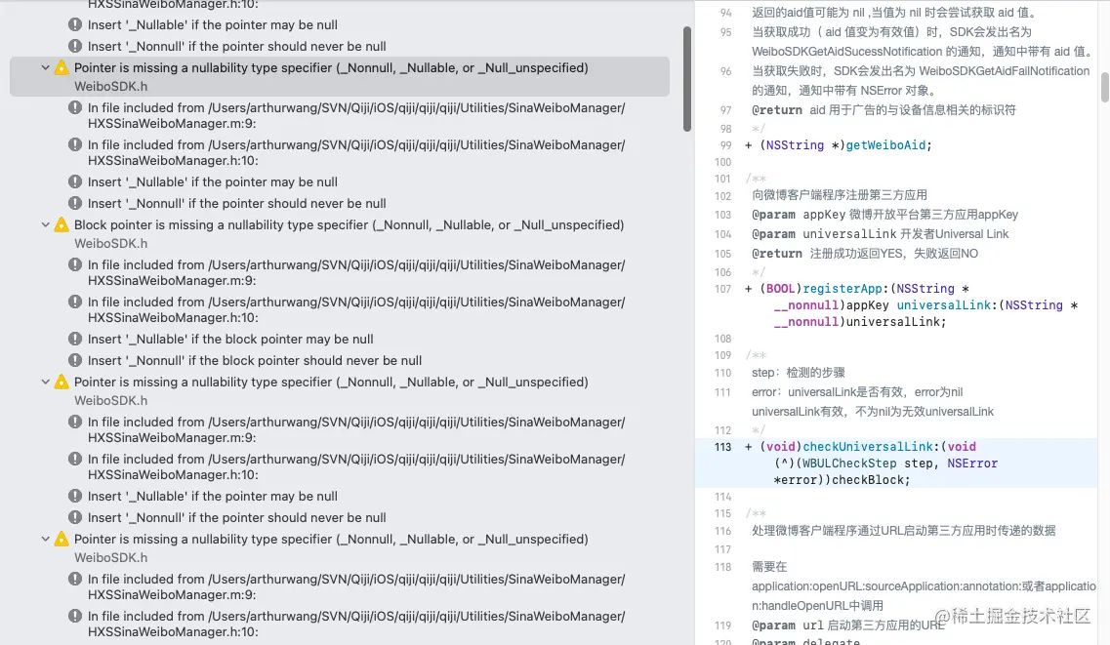Select "Insert '_Nonnull' if the block pointer should never be null"

point(255,360)
